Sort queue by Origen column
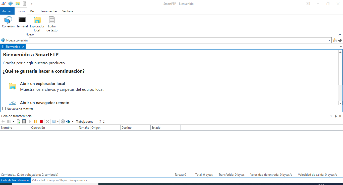Screen dimensions: 343x185 [105, 128]
